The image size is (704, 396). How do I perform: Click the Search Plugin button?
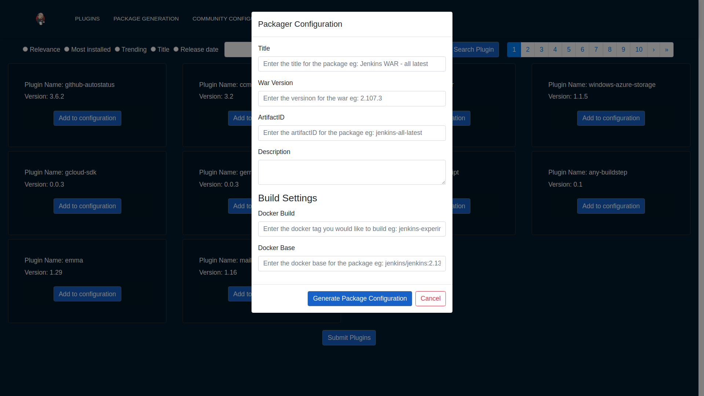click(x=475, y=49)
